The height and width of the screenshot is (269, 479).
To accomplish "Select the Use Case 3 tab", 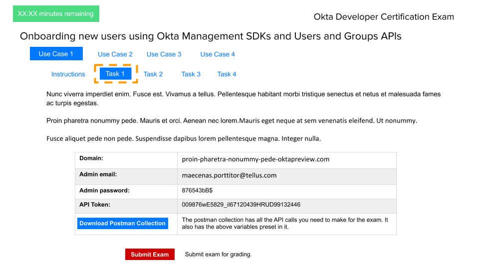I will [164, 54].
